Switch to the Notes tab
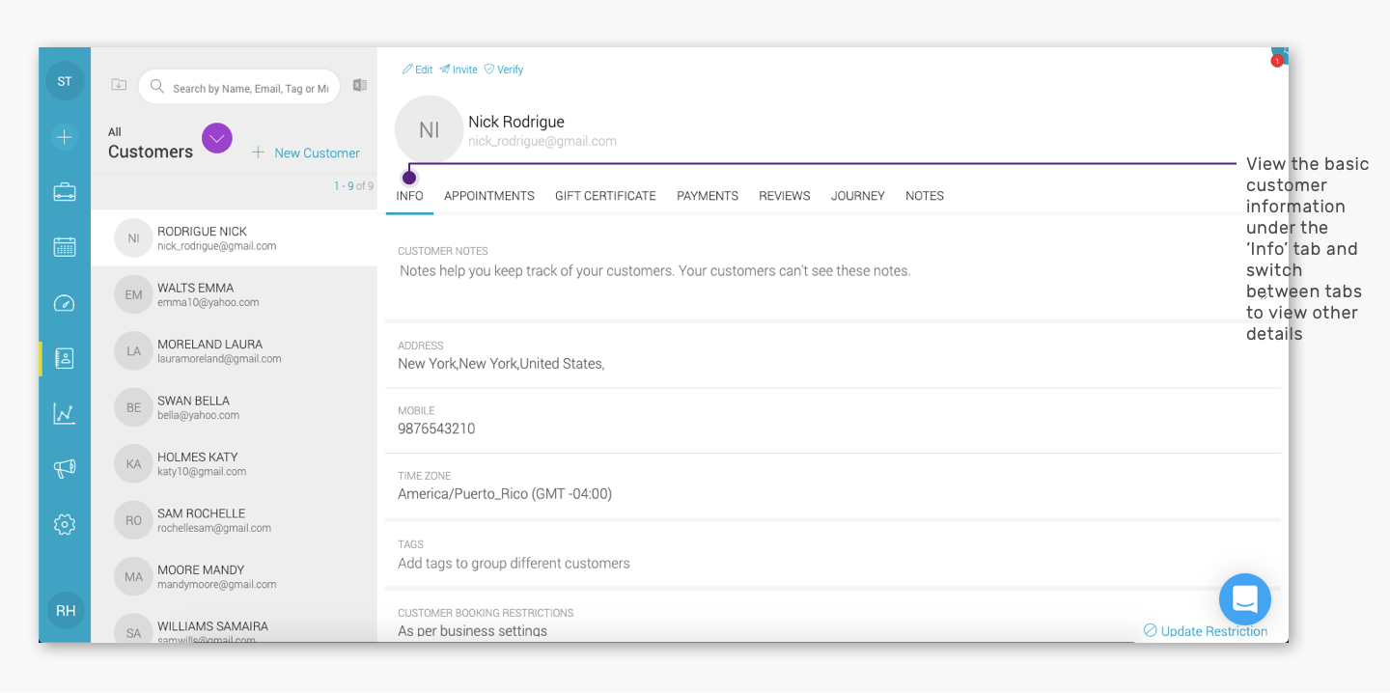Viewport: 1390px width, 693px height. pos(925,196)
